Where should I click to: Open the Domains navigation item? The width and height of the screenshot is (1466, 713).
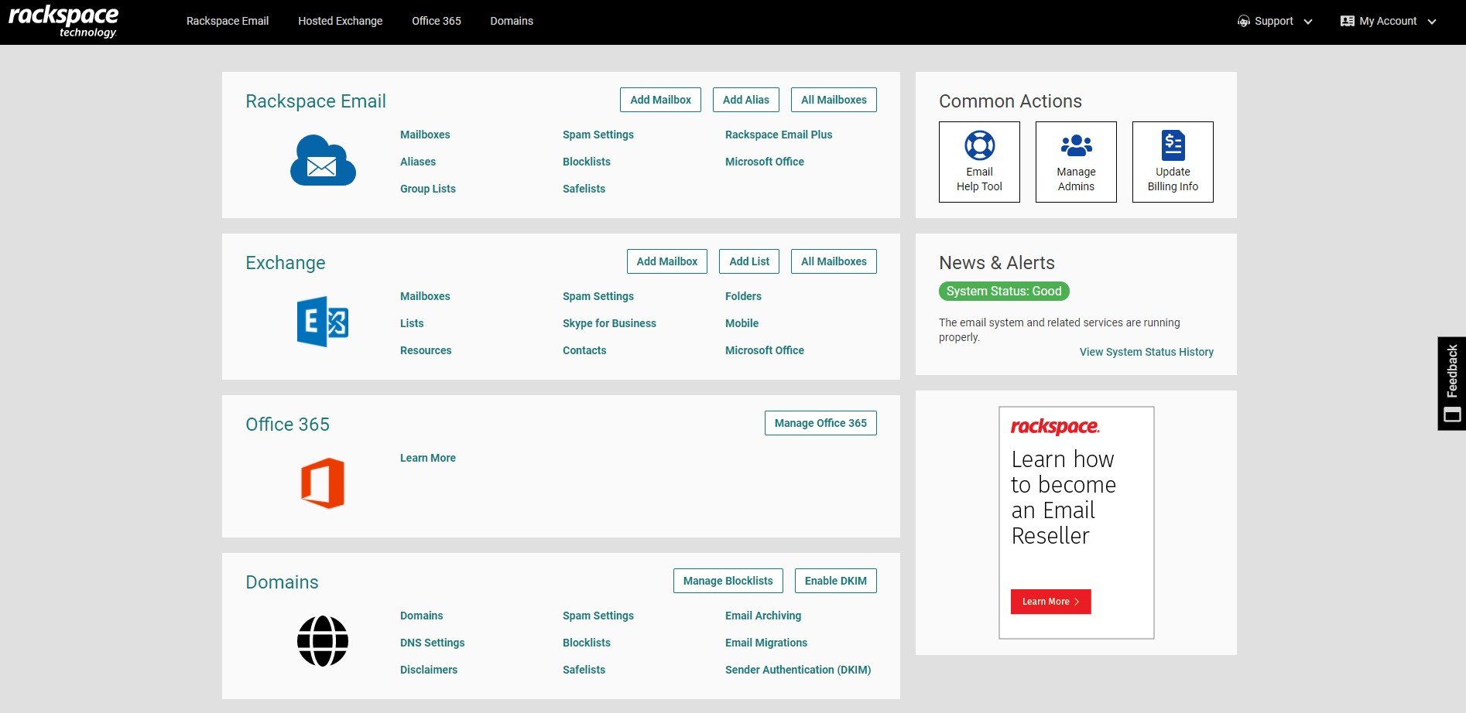coord(511,21)
